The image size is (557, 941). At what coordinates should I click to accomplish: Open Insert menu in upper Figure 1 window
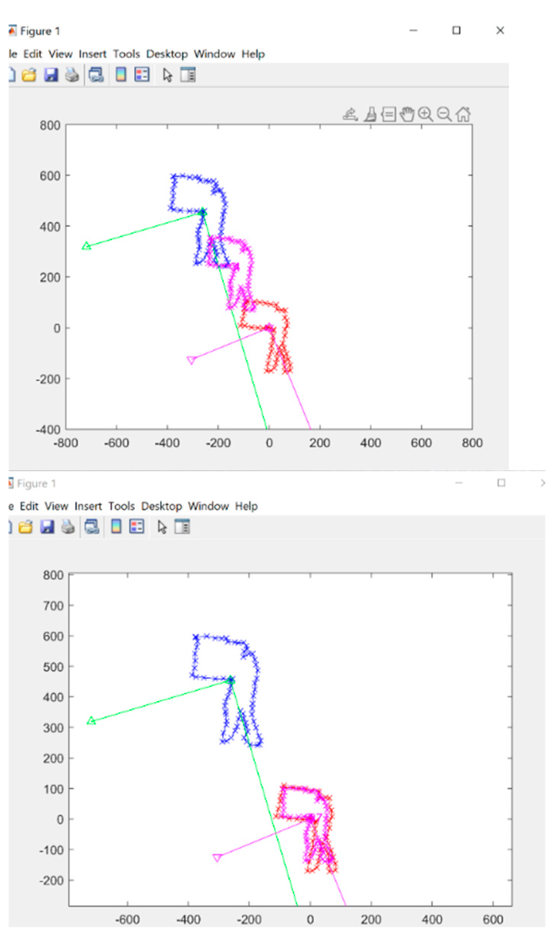[x=92, y=54]
